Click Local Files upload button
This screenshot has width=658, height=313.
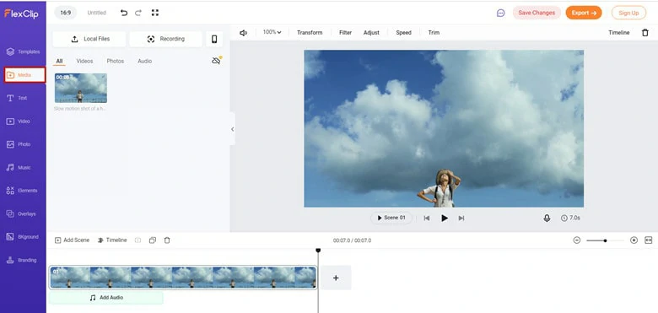(89, 39)
